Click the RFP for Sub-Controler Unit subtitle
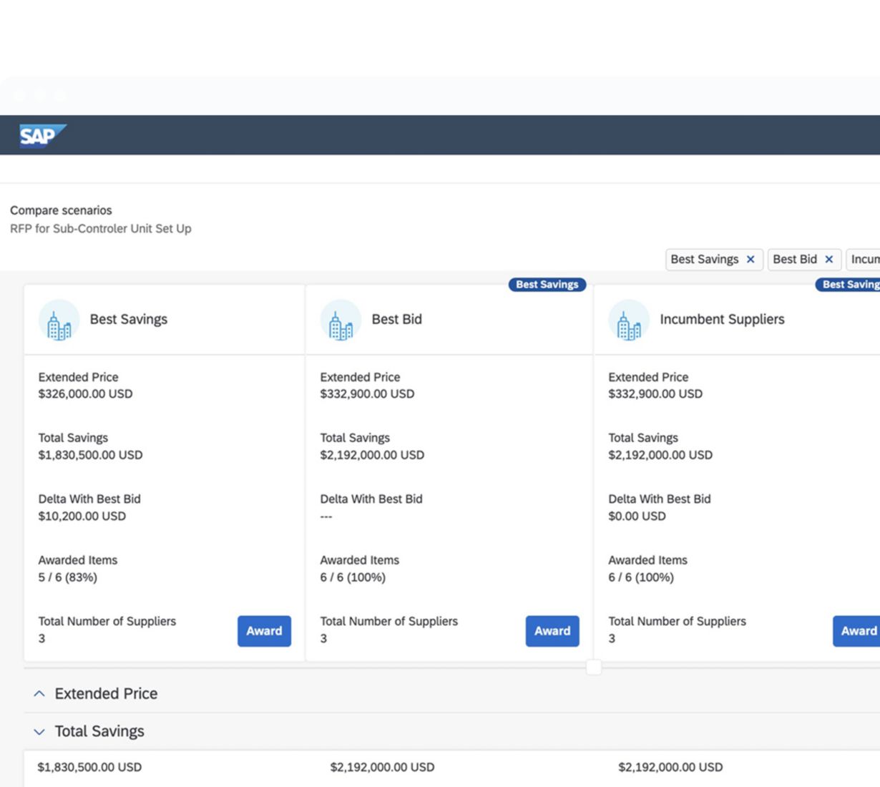 coord(101,229)
